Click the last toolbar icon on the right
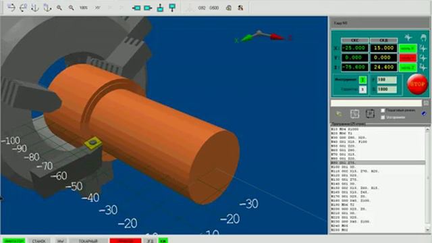Viewport: 432px width, 243px height. tap(240, 8)
